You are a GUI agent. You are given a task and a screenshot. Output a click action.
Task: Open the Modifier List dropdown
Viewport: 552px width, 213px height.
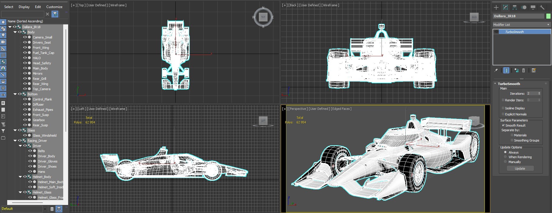[522, 25]
